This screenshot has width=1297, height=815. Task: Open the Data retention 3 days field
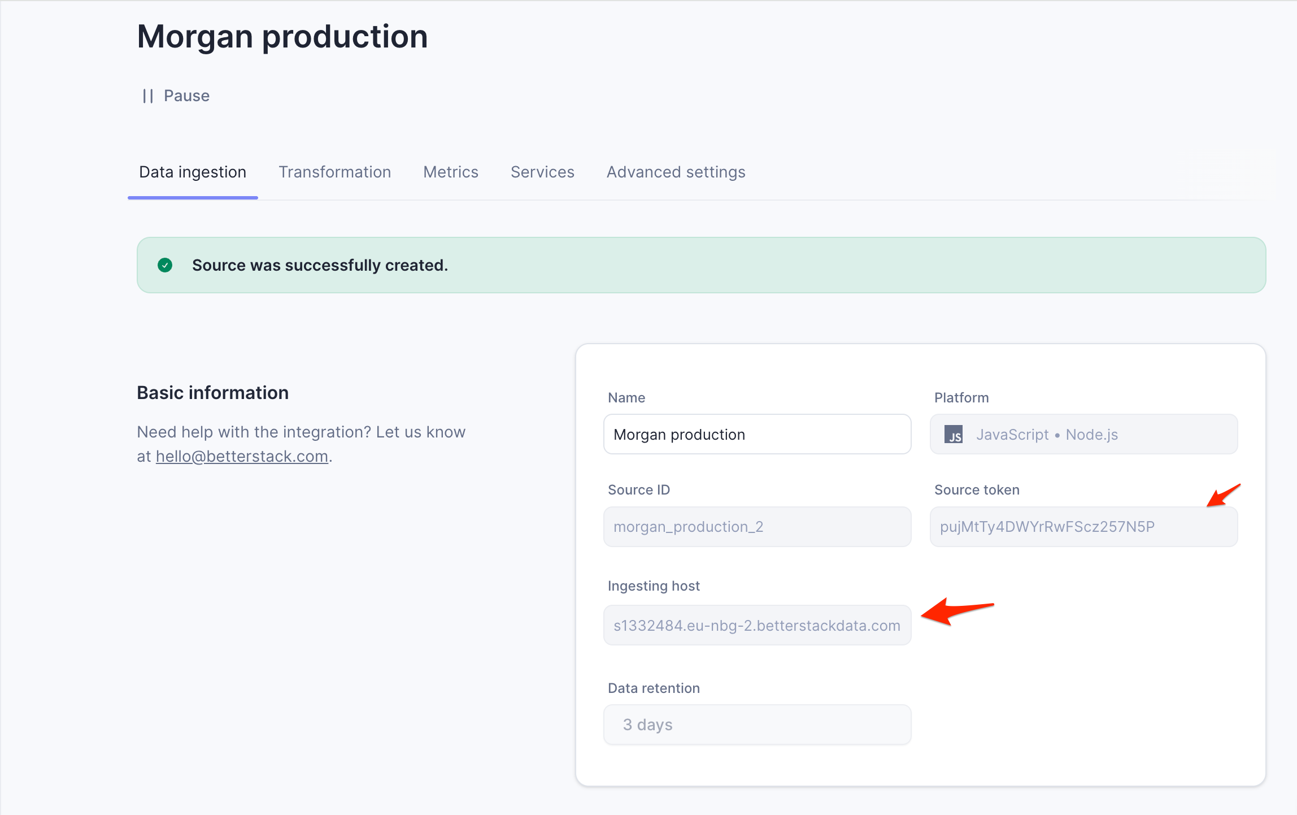coord(757,725)
